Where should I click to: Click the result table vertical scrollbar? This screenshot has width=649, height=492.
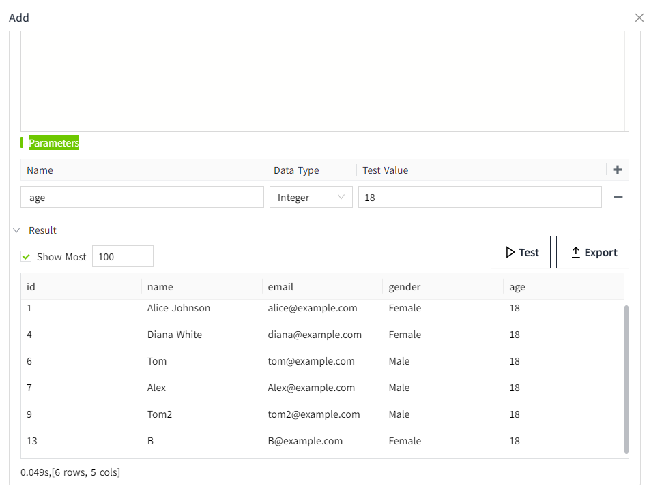[x=626, y=378]
